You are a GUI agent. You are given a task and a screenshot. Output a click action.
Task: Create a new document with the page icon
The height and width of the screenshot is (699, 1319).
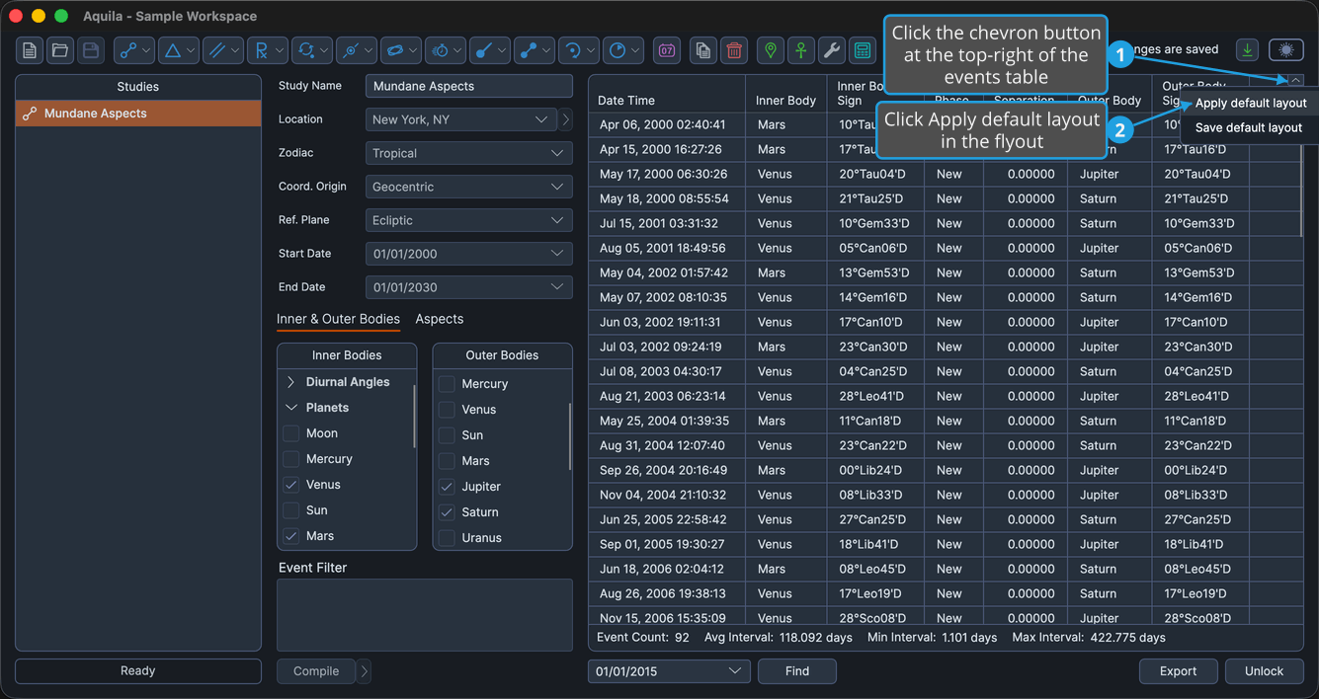(30, 50)
